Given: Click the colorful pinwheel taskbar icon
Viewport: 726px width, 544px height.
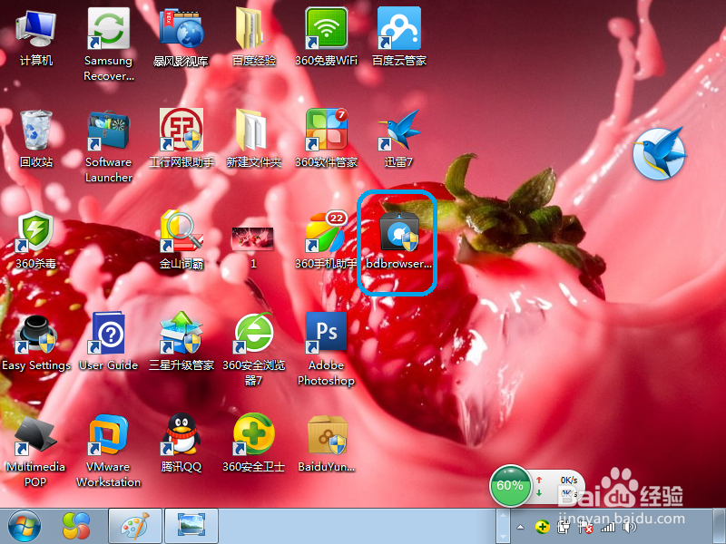Looking at the screenshot, I should pyautogui.click(x=76, y=526).
